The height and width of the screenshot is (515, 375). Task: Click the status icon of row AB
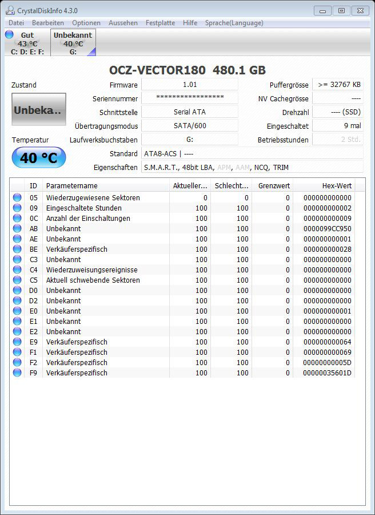point(17,228)
